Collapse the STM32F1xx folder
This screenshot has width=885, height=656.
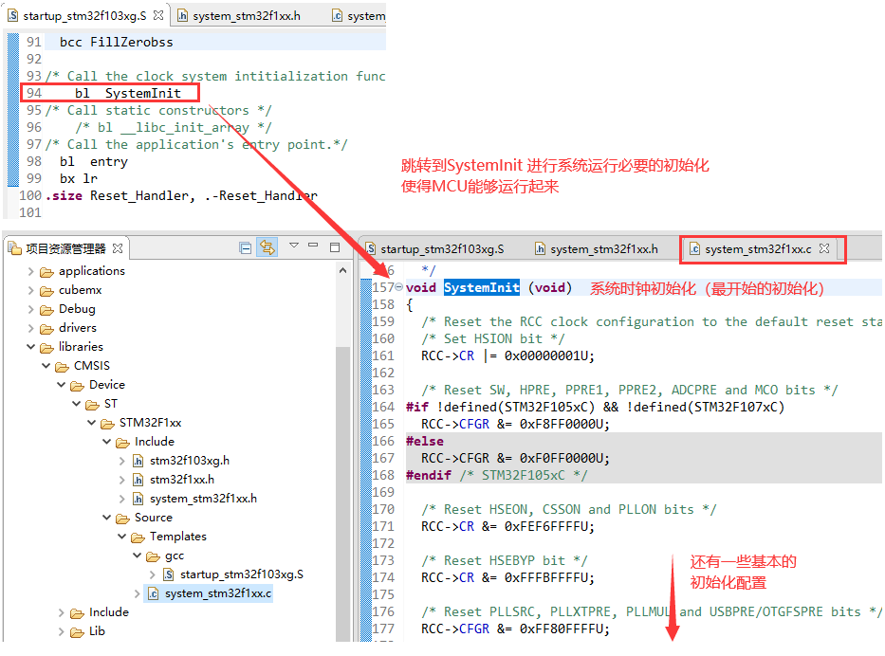tap(91, 423)
